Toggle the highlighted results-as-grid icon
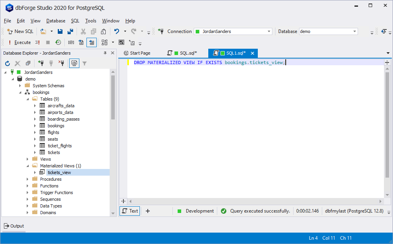 (92, 42)
